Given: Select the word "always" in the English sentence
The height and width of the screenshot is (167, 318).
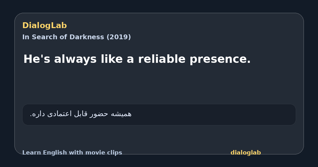Looking at the screenshot, I should [x=75, y=59].
